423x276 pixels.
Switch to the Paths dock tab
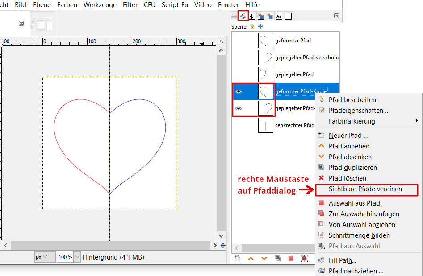click(x=243, y=16)
